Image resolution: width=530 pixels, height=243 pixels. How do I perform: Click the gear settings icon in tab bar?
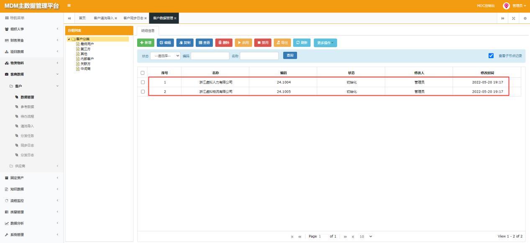[525, 18]
